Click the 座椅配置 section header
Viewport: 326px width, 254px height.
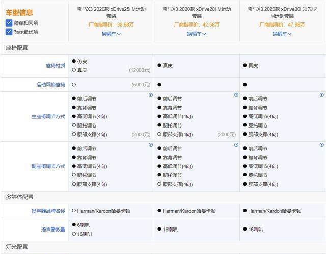(x=17, y=48)
